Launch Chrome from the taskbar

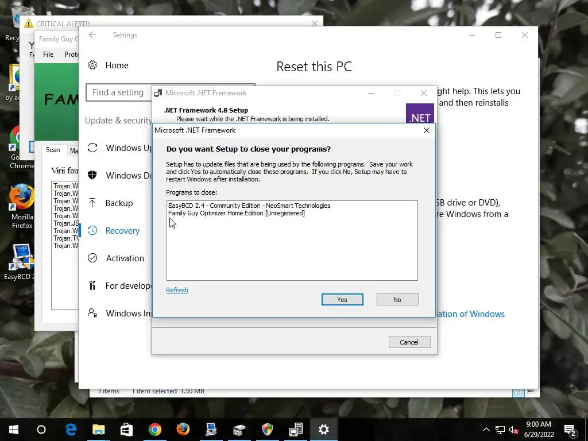tap(155, 430)
